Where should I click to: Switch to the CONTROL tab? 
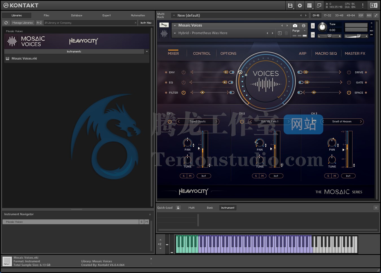(x=201, y=53)
